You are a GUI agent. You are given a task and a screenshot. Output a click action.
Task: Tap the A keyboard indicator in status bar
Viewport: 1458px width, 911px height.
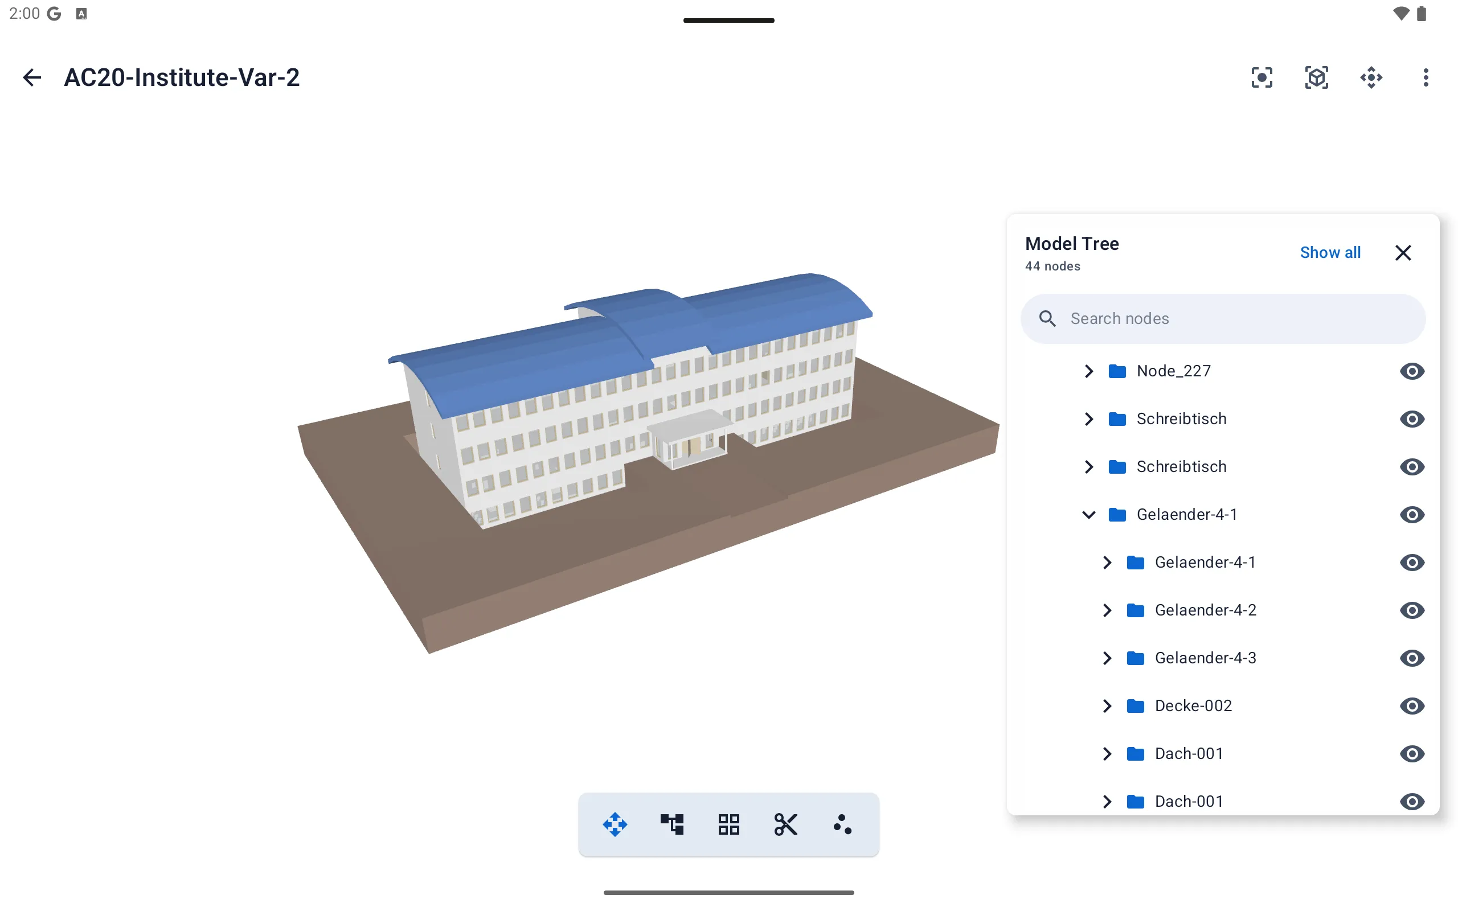(81, 14)
